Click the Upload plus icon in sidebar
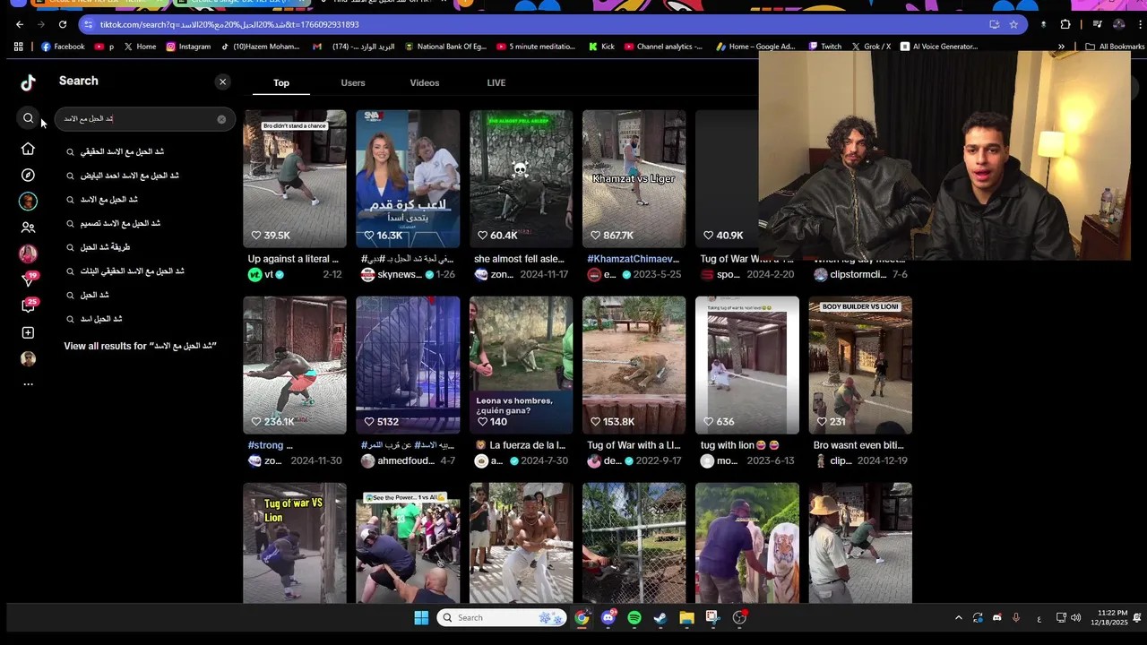The image size is (1147, 645). pyautogui.click(x=28, y=332)
